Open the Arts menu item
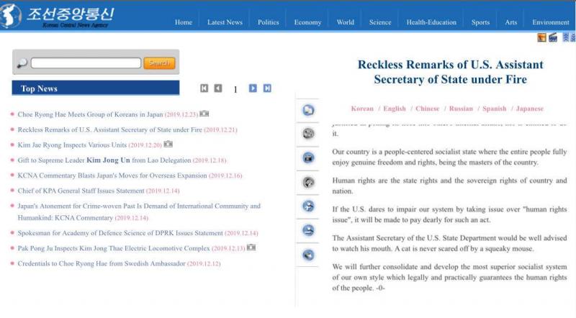Viewport: 576px width, 318px height. (x=511, y=22)
